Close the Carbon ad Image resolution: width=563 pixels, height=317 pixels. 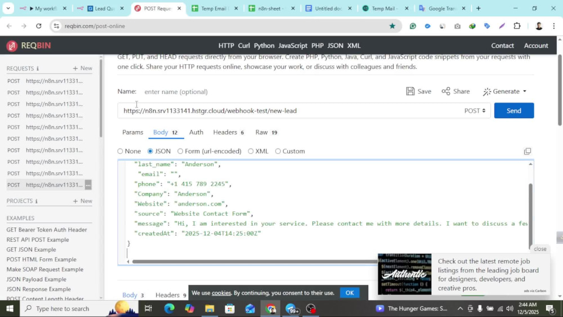click(x=540, y=249)
